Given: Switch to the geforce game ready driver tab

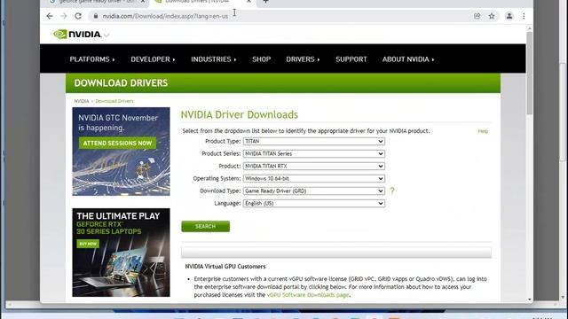Looking at the screenshot, I should point(96,2).
